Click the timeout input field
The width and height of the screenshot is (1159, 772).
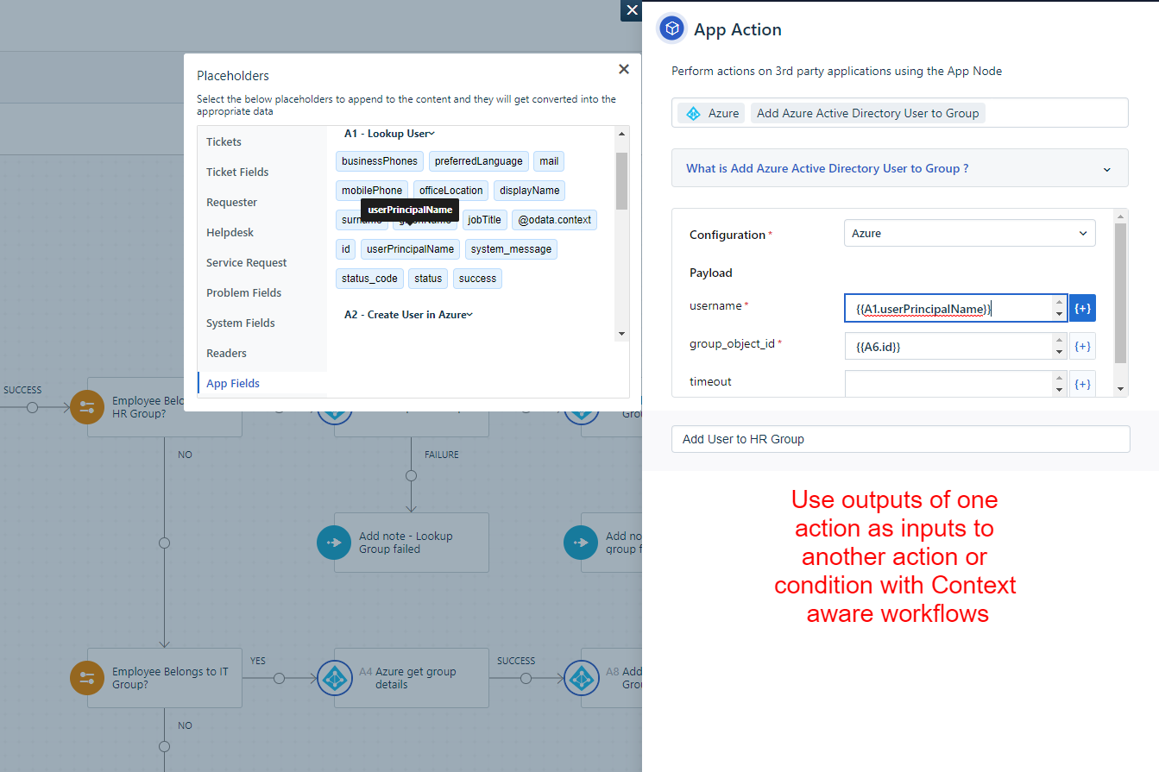pyautogui.click(x=955, y=384)
